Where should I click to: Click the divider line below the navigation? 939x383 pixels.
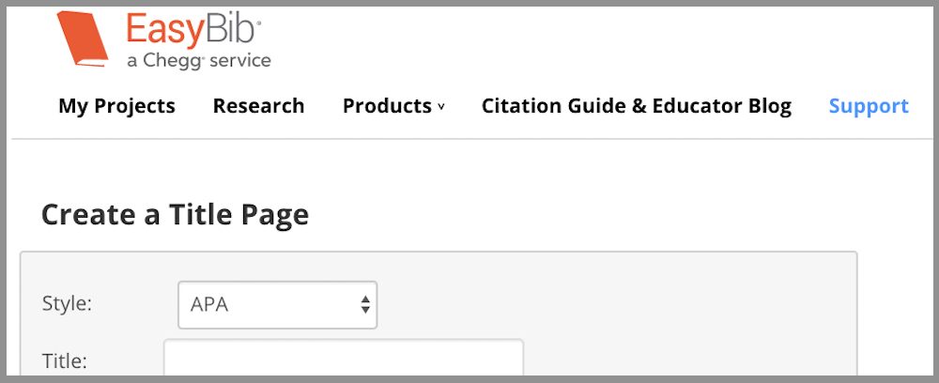coord(469,139)
